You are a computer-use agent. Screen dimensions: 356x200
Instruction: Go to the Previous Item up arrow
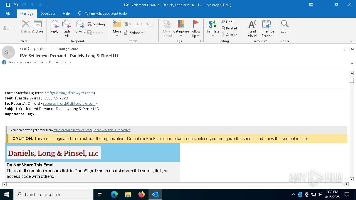(x=32, y=4)
